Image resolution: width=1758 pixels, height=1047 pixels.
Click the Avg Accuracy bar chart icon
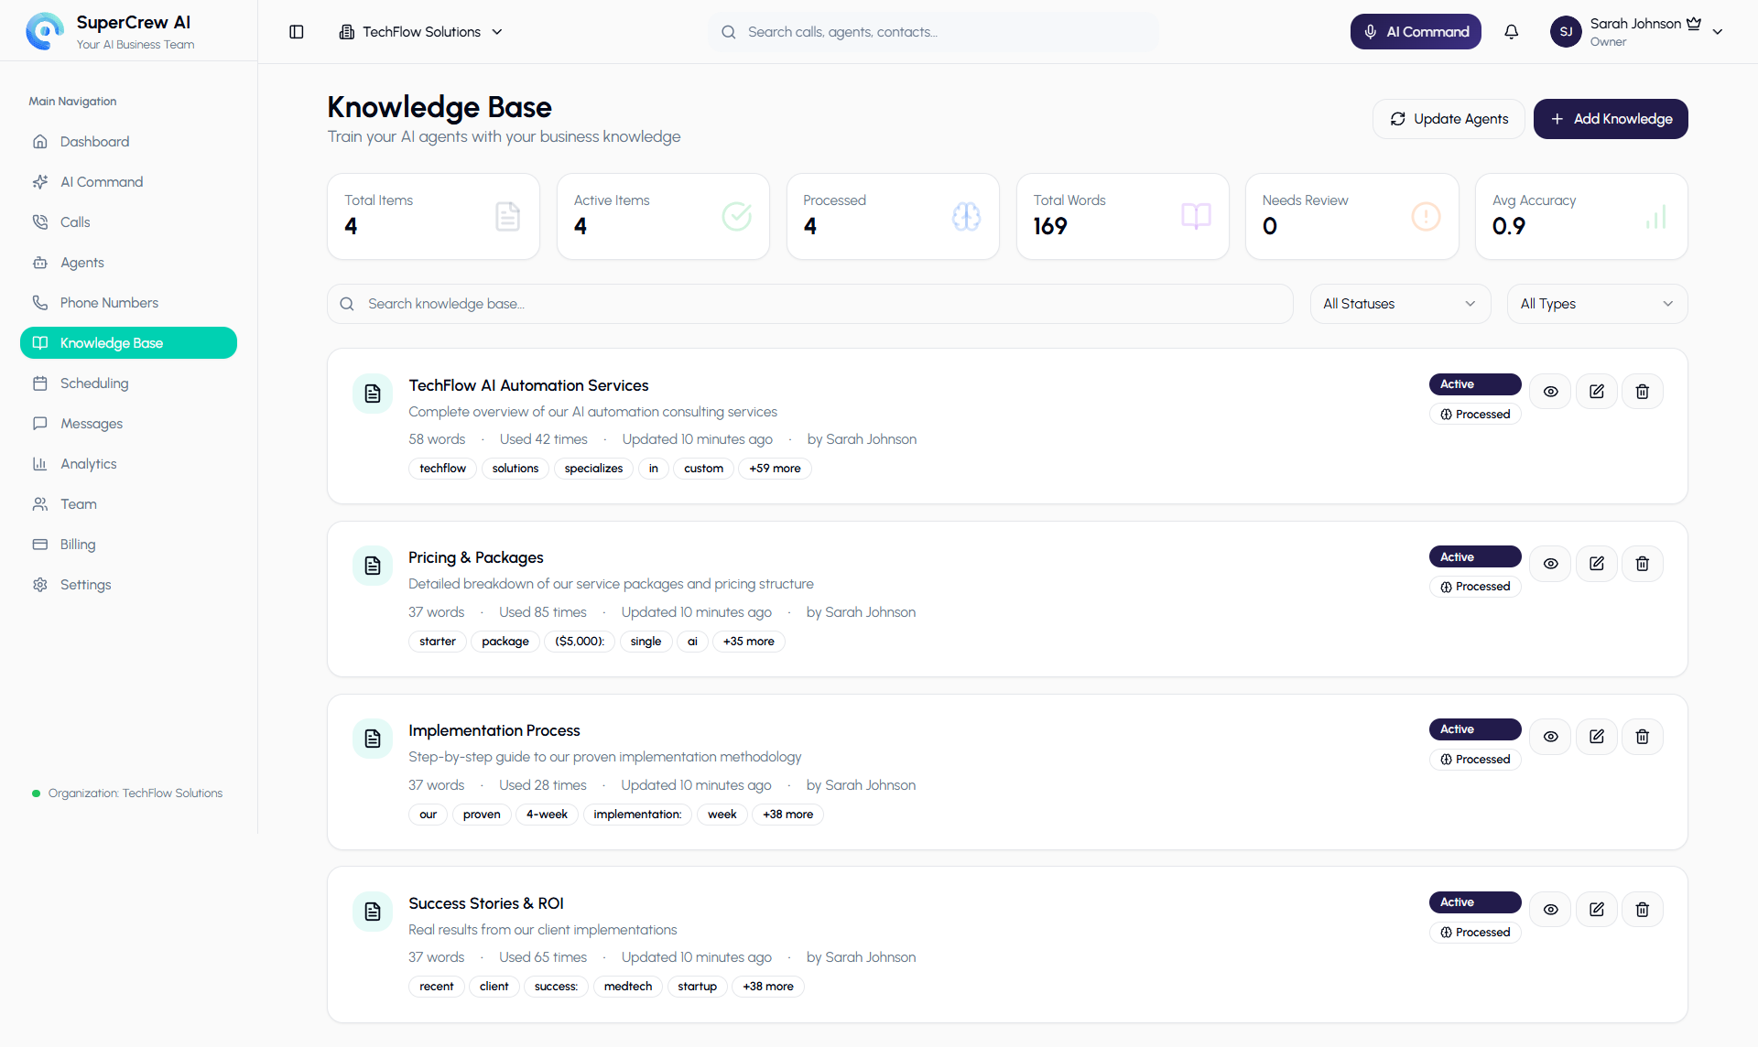point(1655,216)
